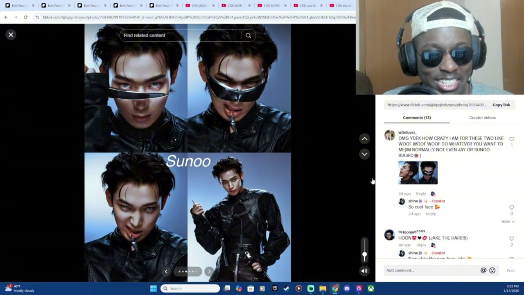Launch Epic Games Launcher from taskbar

click(x=275, y=288)
